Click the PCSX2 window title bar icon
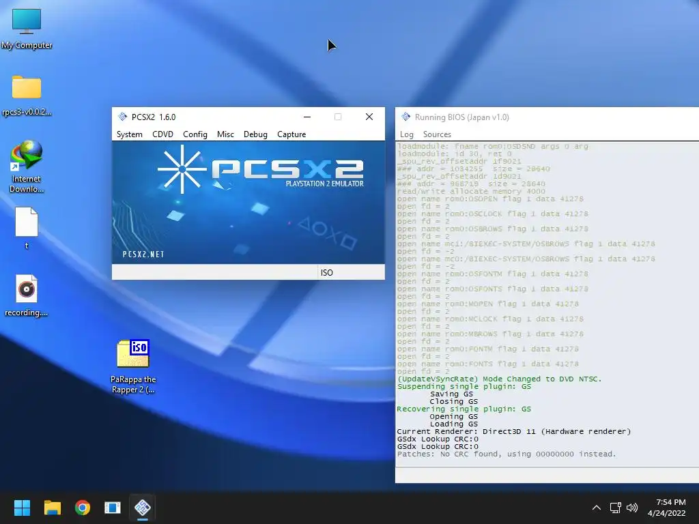The image size is (699, 524). pyautogui.click(x=122, y=117)
